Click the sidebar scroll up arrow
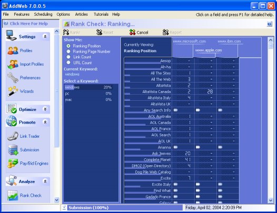 56,31
